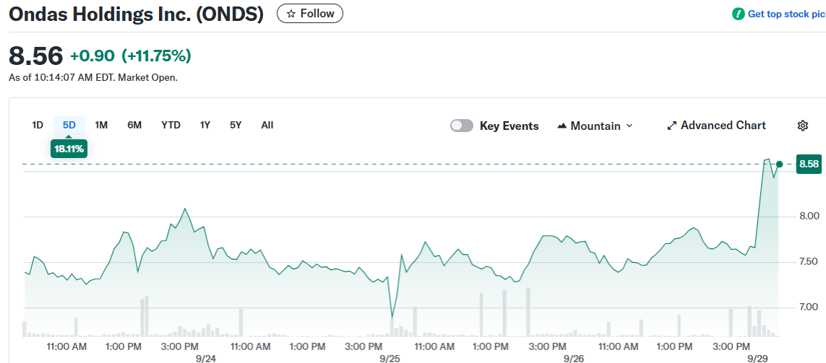Image resolution: width=826 pixels, height=363 pixels.
Task: Click the Mountain chart type icon
Action: click(562, 126)
